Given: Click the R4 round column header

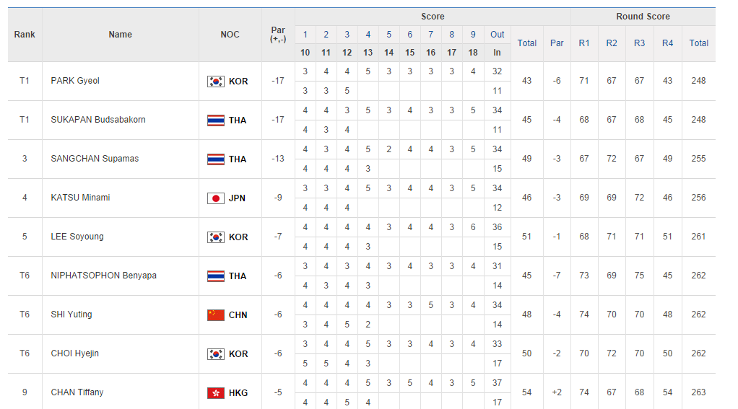Looking at the screenshot, I should 667,43.
